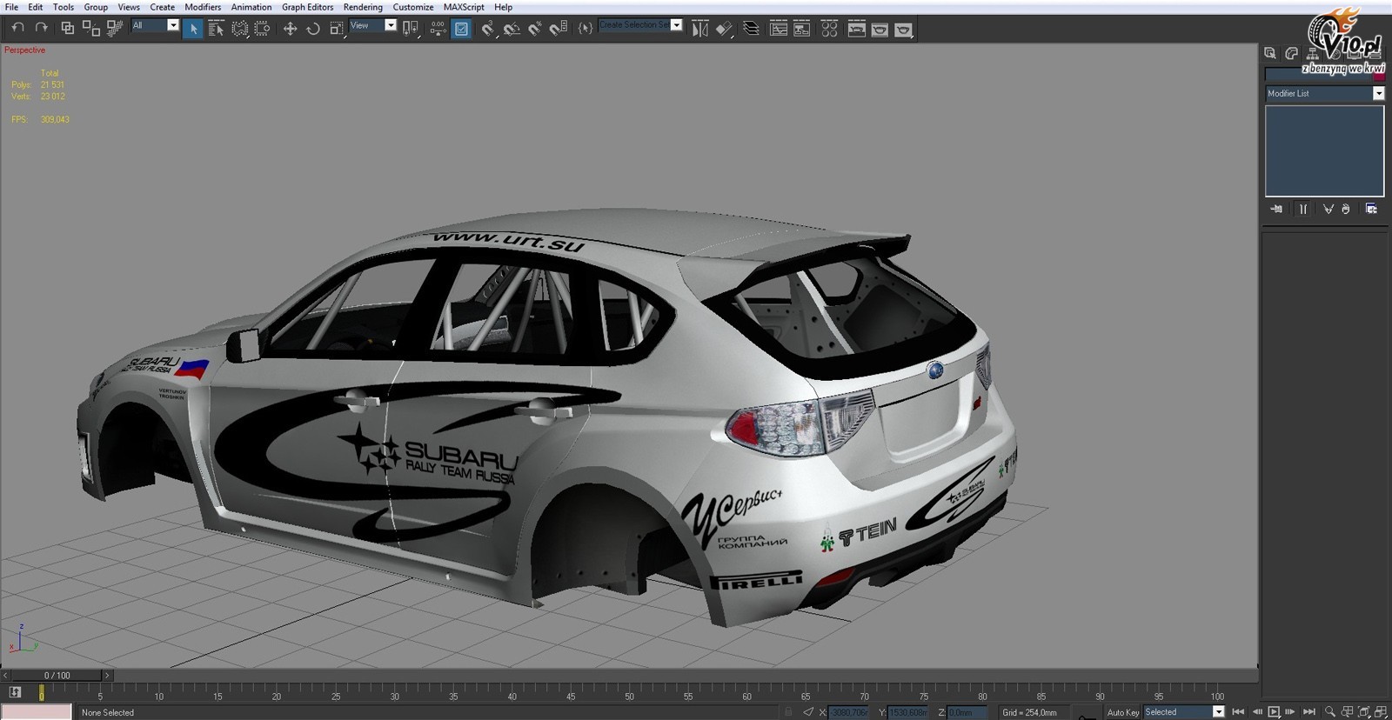
Task: Expand the Create Selection Set dropdown
Action: (677, 25)
